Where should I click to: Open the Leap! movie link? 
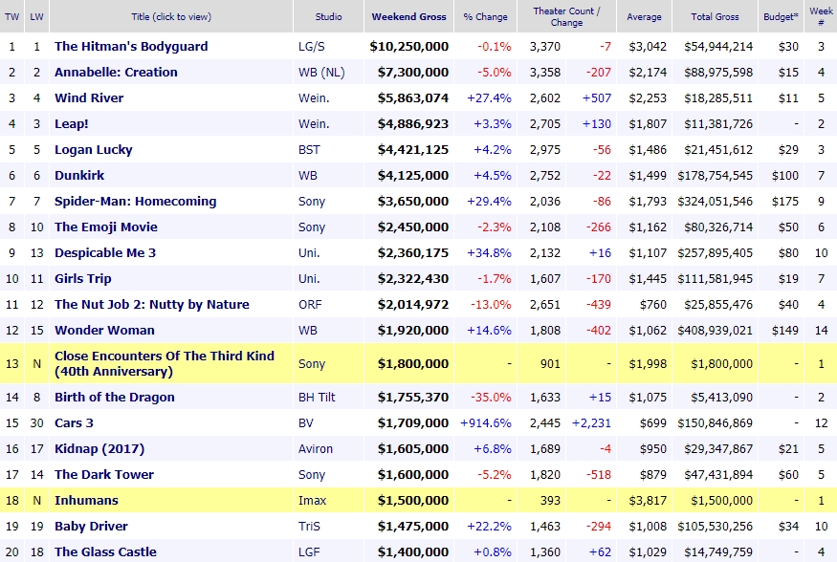click(71, 123)
